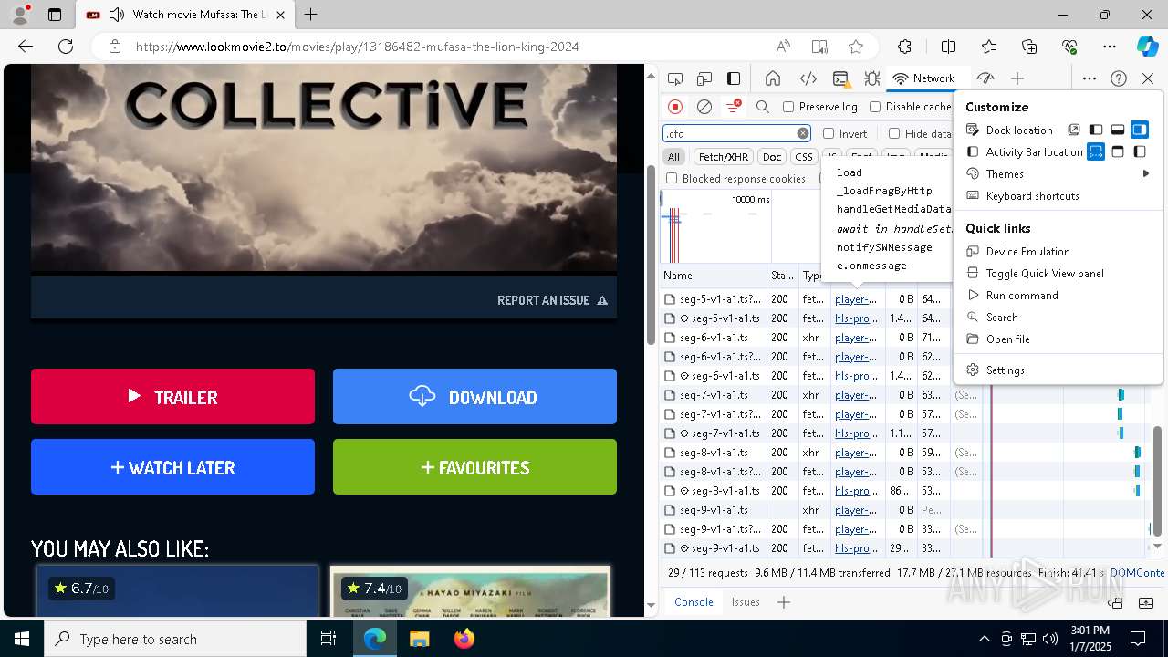The image size is (1168, 657).
Task: Switch to the Network tab
Action: coord(923,78)
